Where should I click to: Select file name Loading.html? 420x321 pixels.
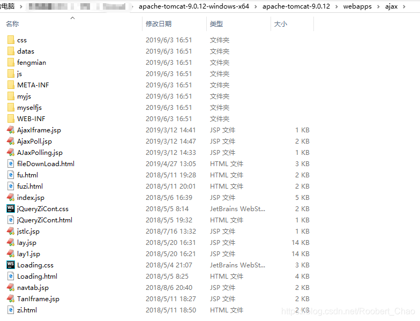(x=37, y=277)
